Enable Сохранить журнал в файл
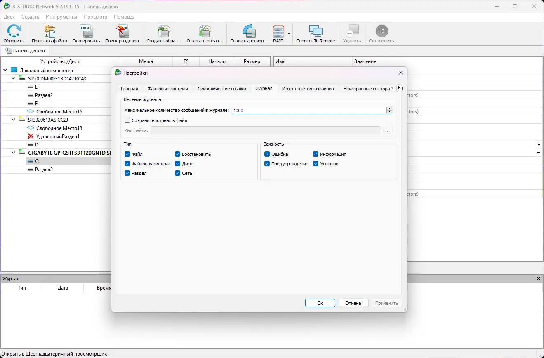The image size is (544, 358). 127,120
